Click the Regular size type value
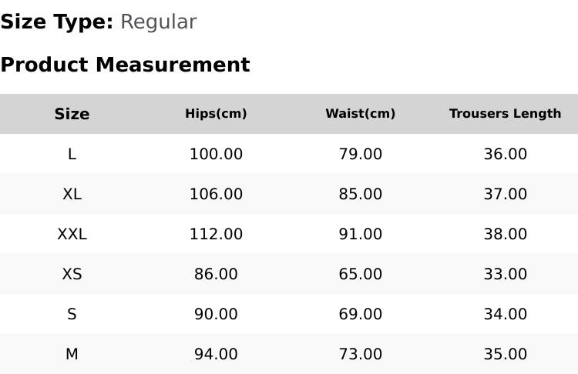This screenshot has width=578, height=374. point(159,22)
